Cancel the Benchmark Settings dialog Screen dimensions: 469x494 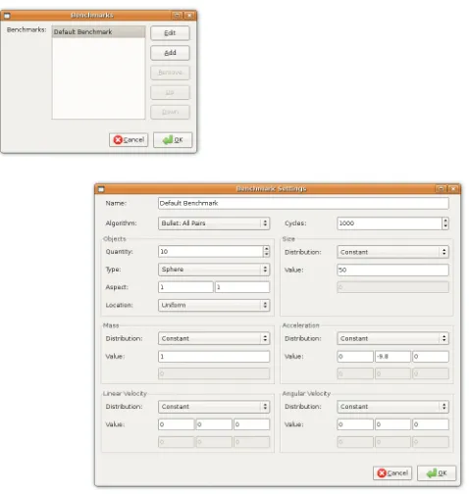(392, 473)
